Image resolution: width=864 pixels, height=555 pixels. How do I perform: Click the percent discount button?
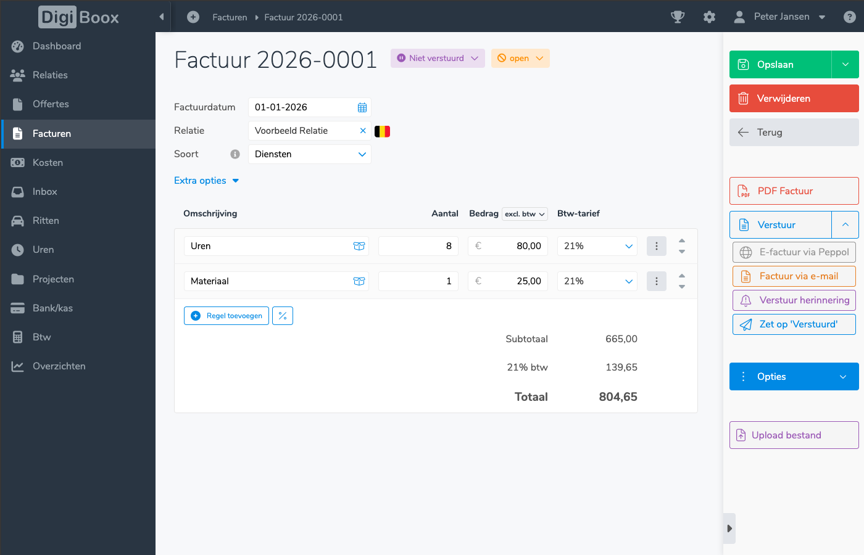coord(283,316)
